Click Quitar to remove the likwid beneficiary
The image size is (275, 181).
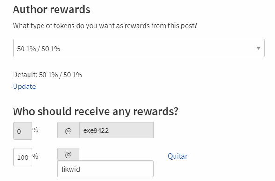coord(178,156)
